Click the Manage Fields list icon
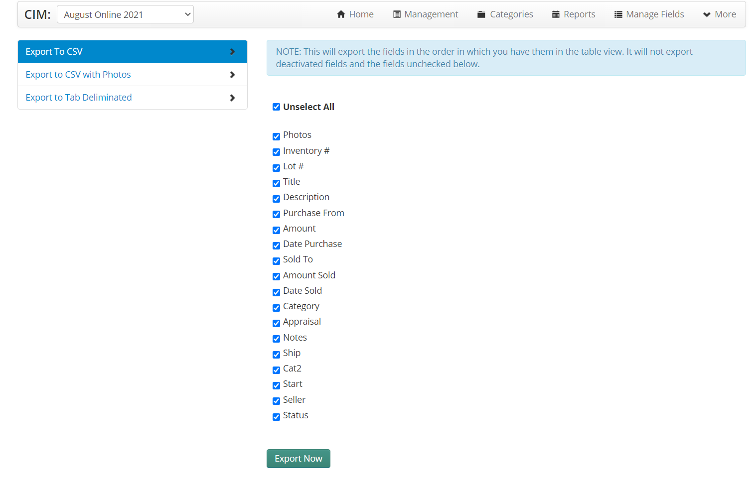Image resolution: width=756 pixels, height=492 pixels. [x=618, y=14]
